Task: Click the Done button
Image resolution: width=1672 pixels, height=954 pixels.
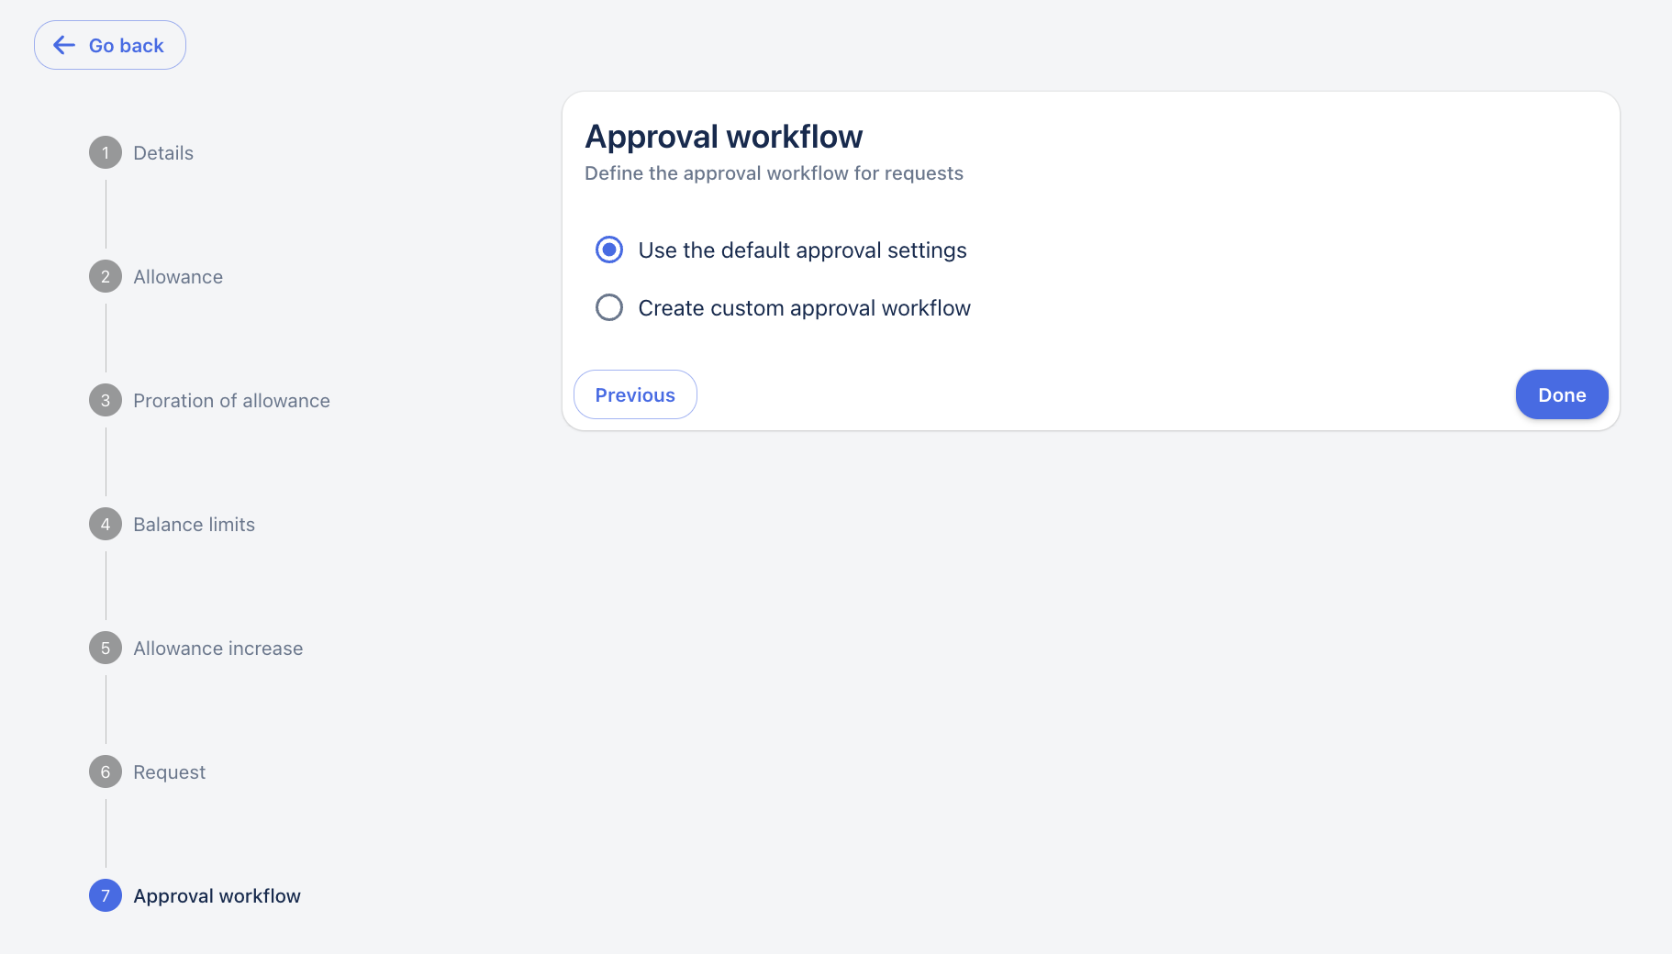Action: pos(1562,394)
